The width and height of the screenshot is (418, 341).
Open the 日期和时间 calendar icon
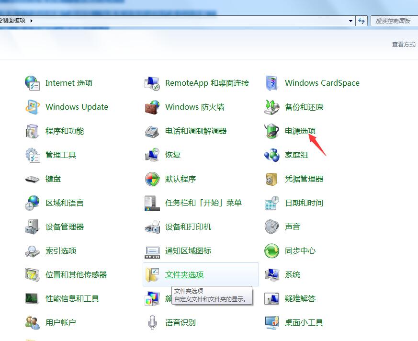(272, 203)
